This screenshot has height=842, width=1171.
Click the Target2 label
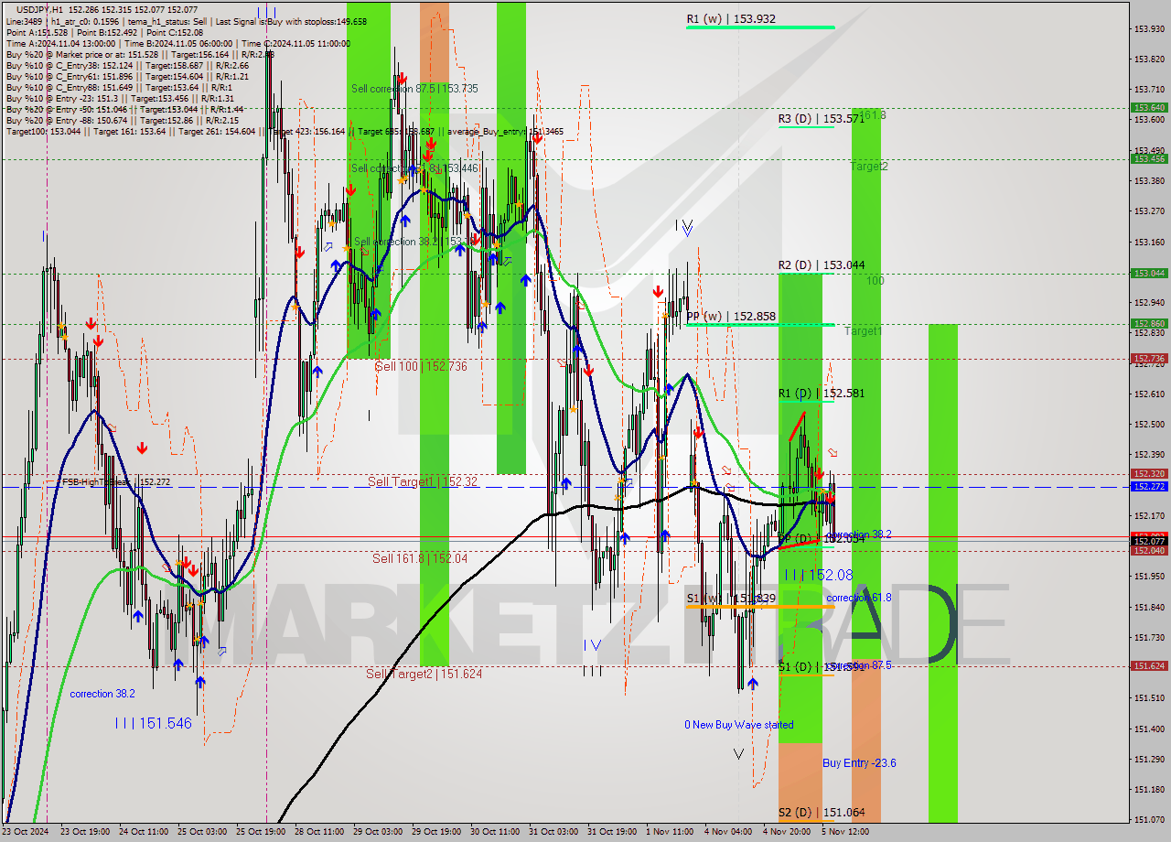868,167
